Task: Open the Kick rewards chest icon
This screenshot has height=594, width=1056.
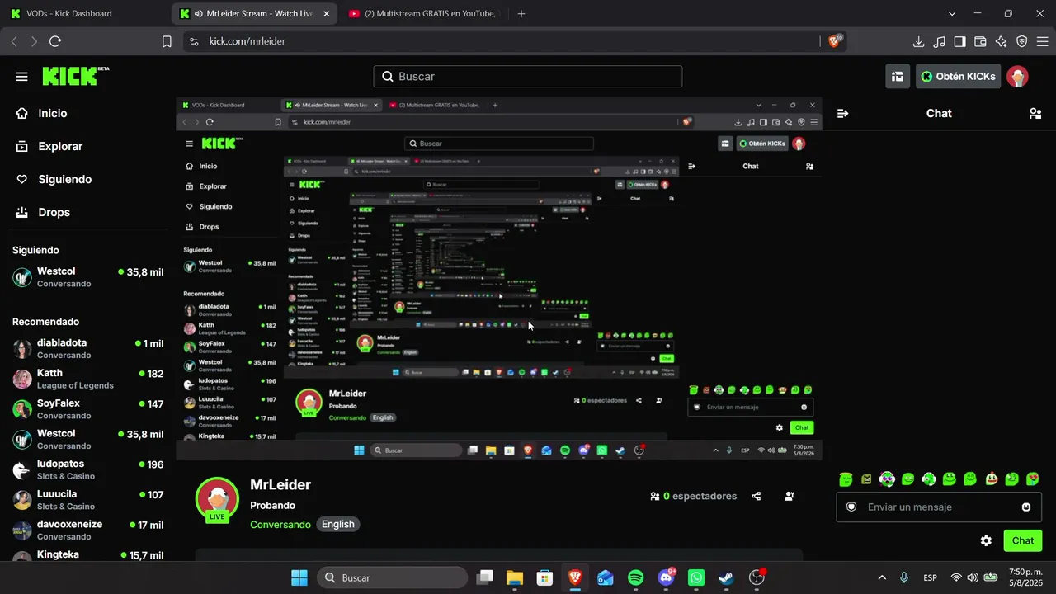Action: [x=898, y=77]
